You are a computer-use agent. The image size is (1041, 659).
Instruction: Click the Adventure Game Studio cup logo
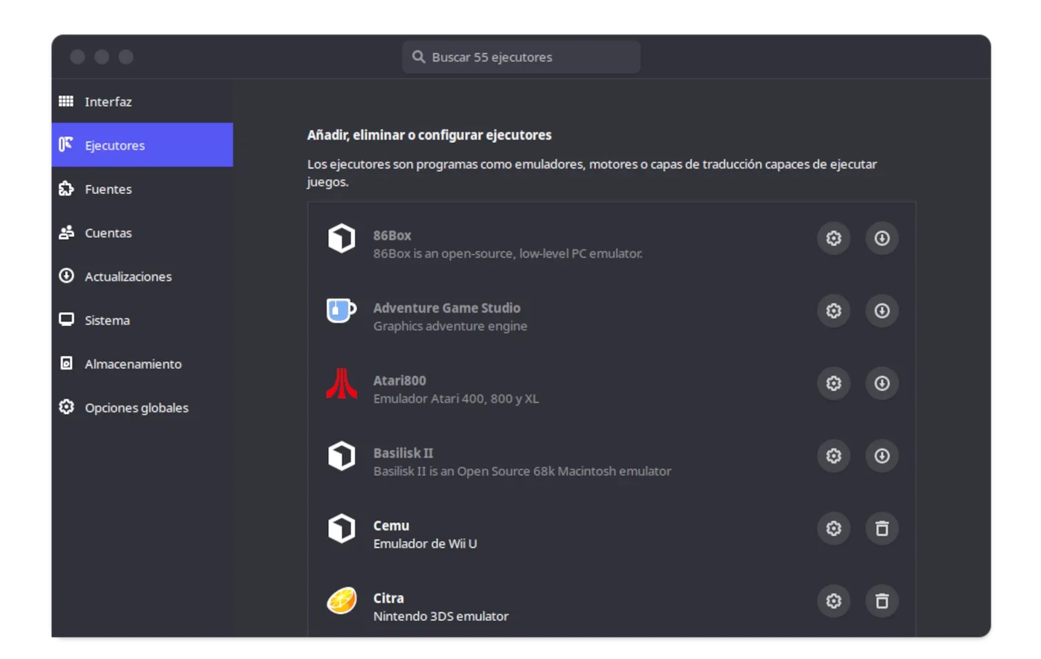click(x=341, y=311)
